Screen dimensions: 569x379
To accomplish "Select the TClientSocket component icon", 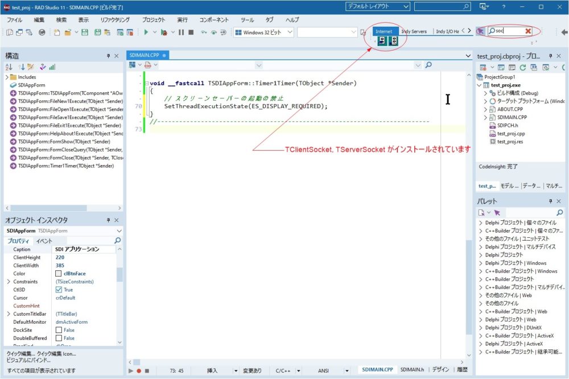I will tap(382, 41).
